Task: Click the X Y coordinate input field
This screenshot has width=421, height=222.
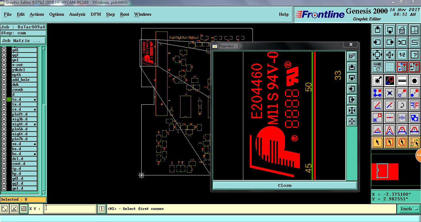Action: point(70,209)
